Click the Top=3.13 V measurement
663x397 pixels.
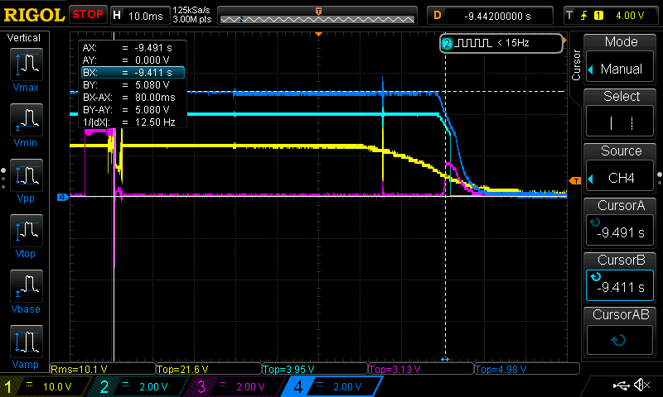point(394,370)
